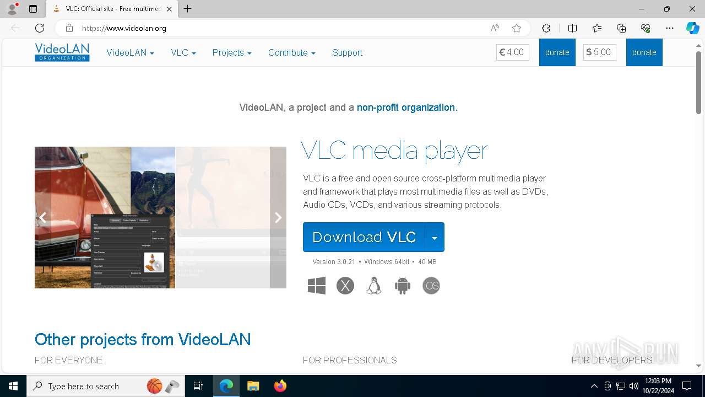The height and width of the screenshot is (397, 705).
Task: Open a new tab with plus icon
Action: click(188, 9)
